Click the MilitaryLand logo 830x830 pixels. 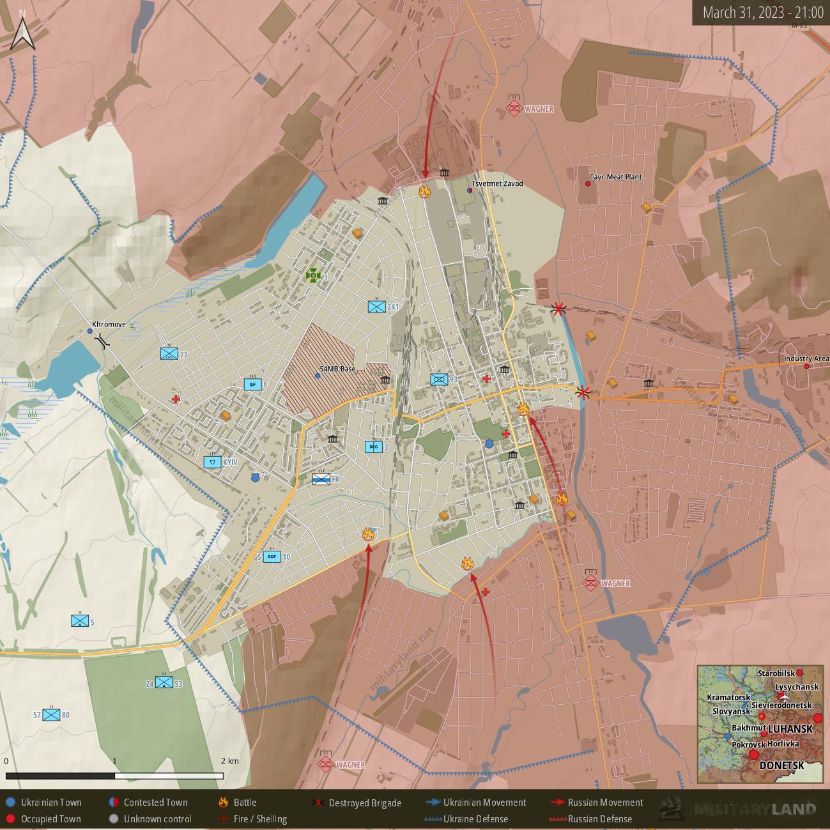pos(738,810)
